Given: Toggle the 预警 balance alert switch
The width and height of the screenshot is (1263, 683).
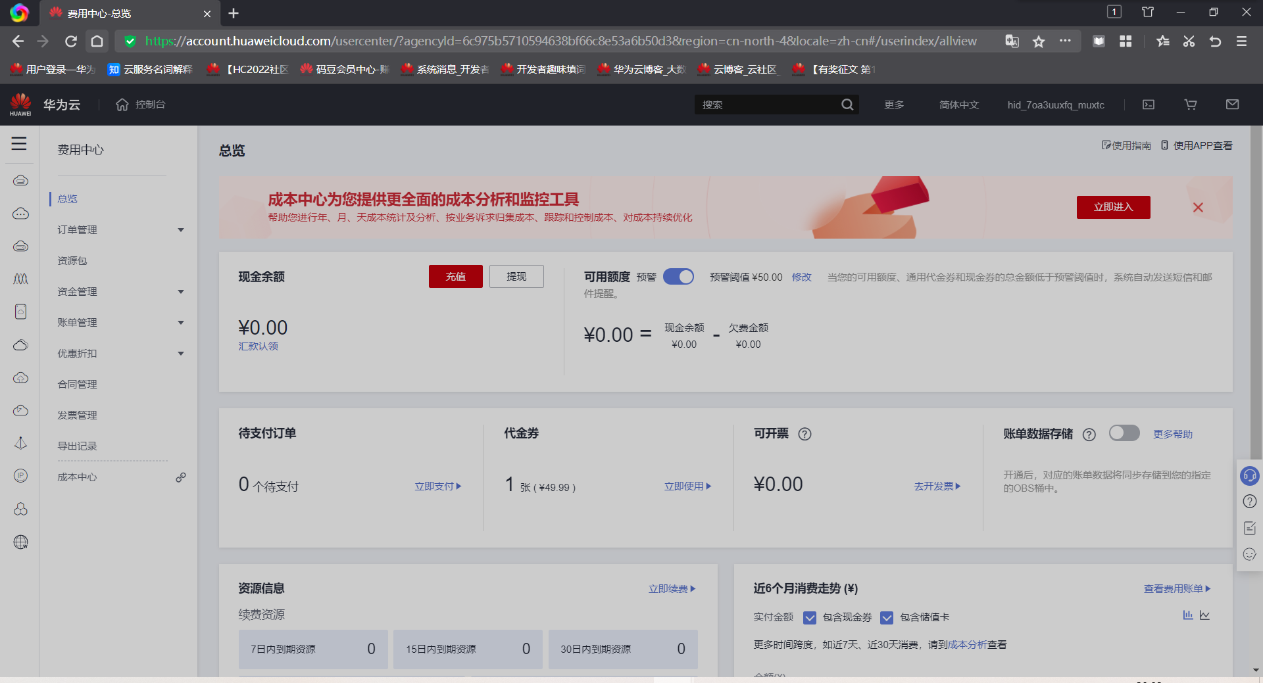Looking at the screenshot, I should [678, 277].
